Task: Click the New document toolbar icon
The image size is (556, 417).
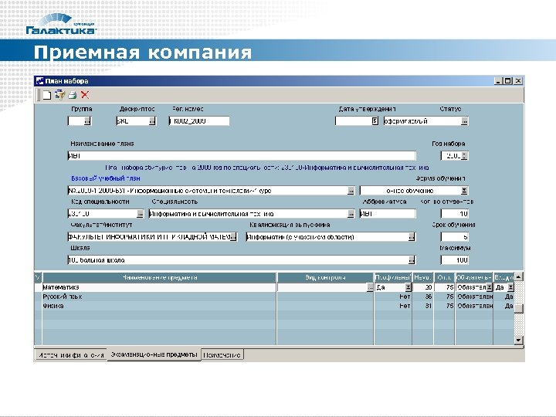Action: [x=47, y=95]
